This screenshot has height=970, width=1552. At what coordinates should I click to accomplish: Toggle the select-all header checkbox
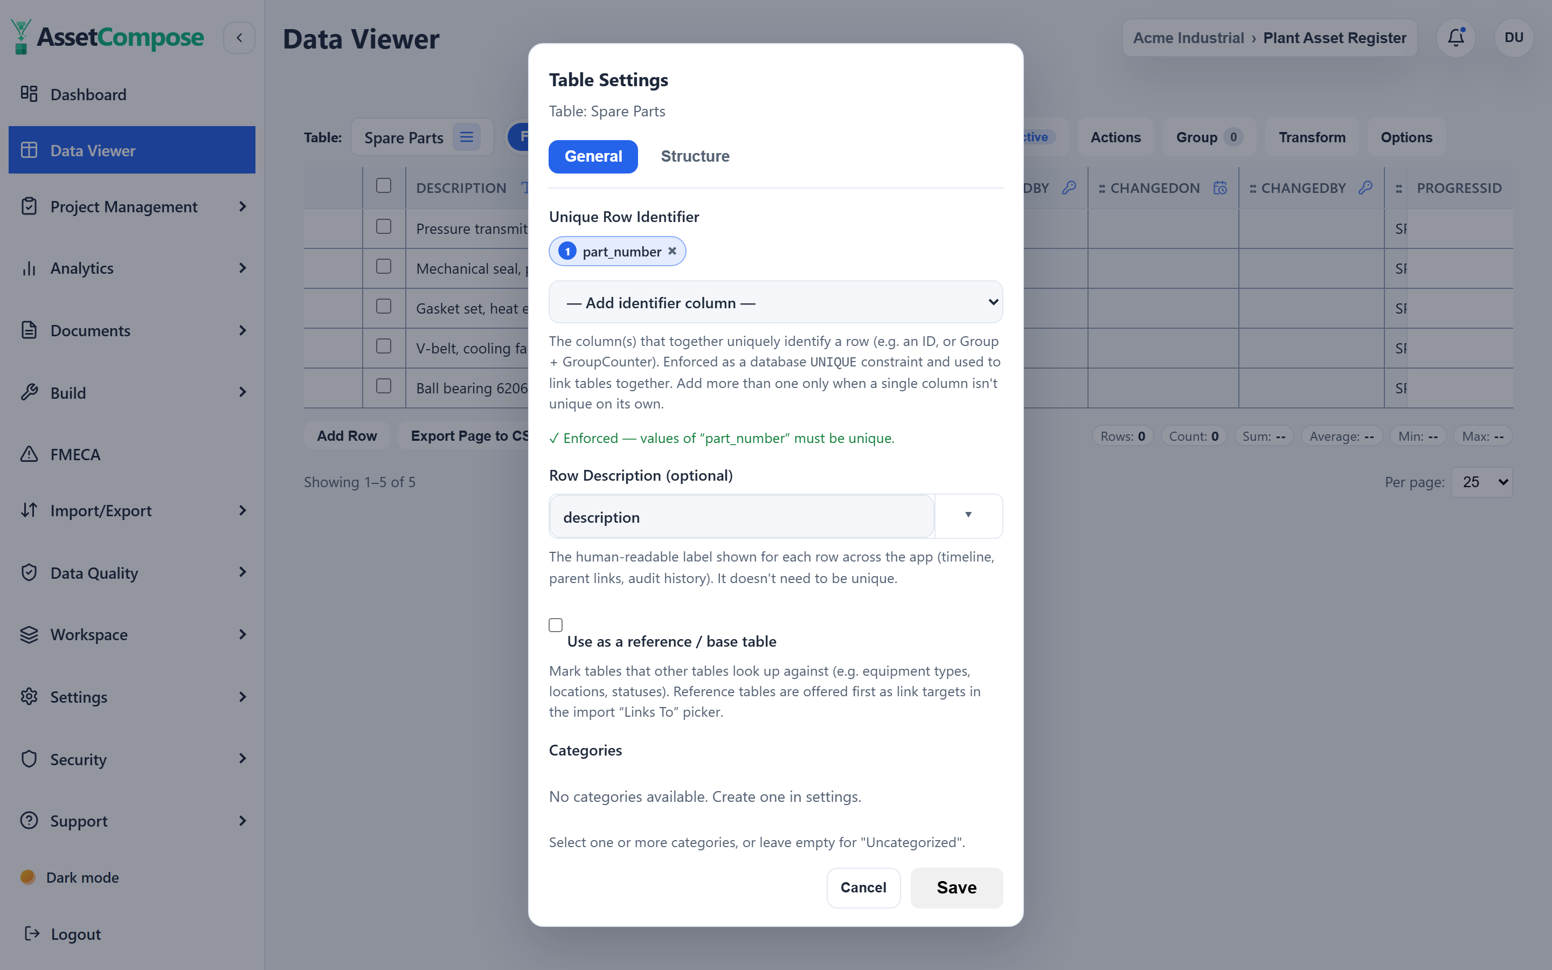(384, 185)
